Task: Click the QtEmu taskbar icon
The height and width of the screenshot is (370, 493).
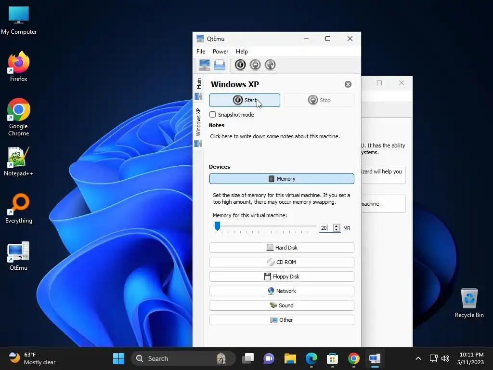Action: [375, 358]
